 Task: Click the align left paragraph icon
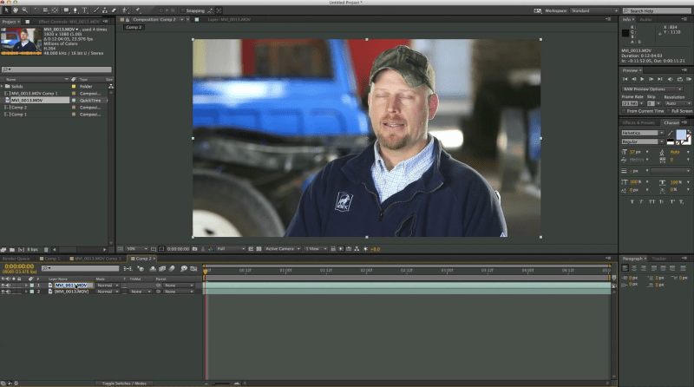(625, 268)
